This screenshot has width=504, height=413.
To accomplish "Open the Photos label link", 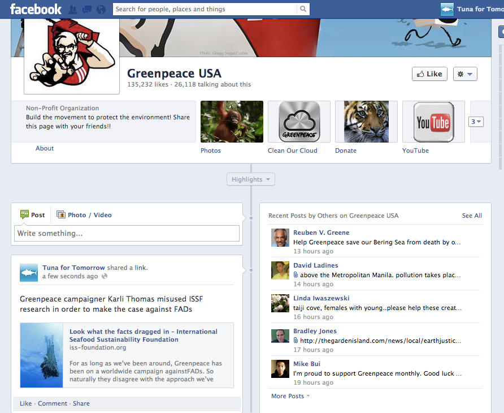I will tap(211, 150).
